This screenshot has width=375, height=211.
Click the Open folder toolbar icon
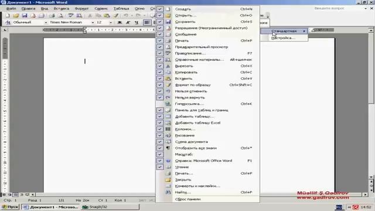[16, 16]
